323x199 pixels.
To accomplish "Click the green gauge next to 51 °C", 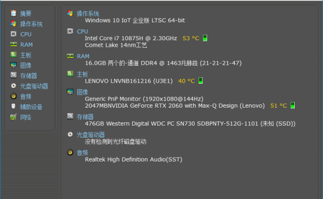I will click(293, 105).
